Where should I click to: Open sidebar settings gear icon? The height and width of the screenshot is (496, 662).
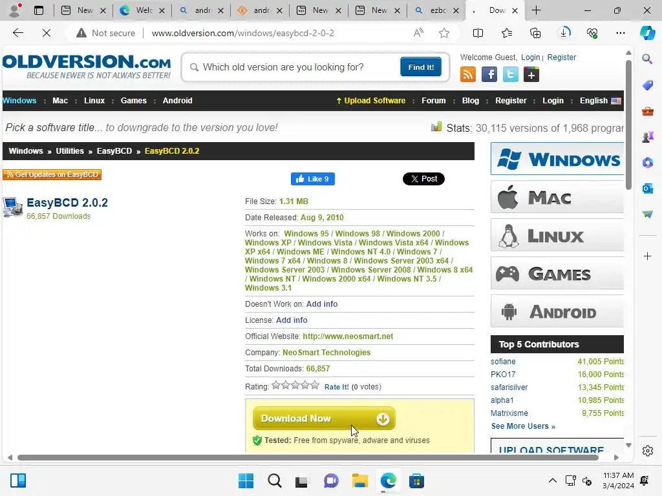click(647, 451)
